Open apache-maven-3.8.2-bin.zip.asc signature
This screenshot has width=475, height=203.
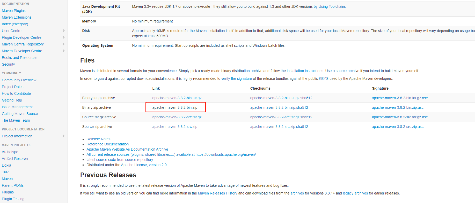coord(398,107)
